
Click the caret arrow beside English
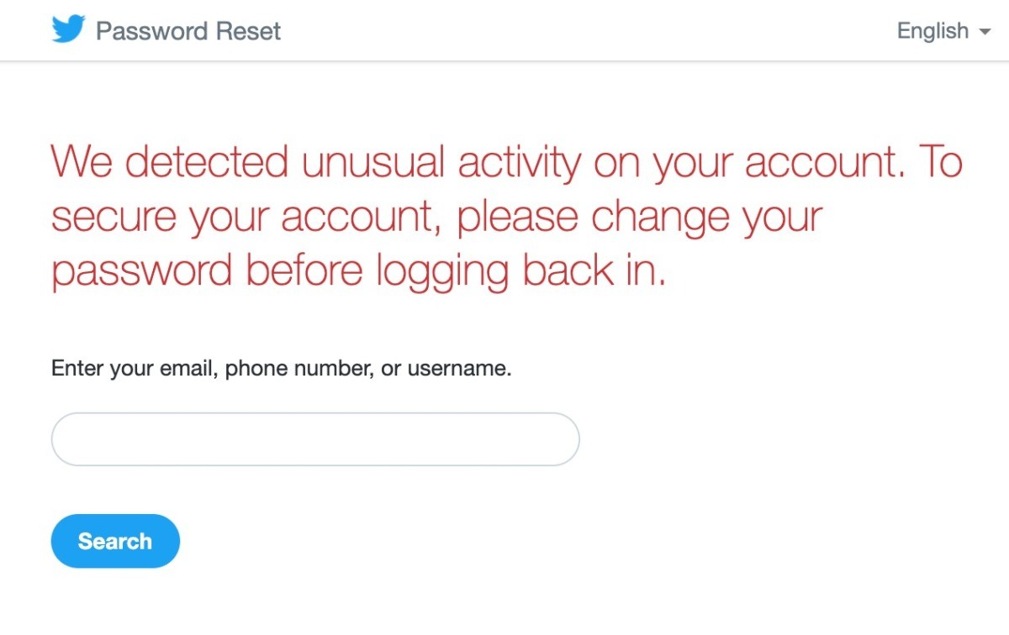pyautogui.click(x=985, y=32)
